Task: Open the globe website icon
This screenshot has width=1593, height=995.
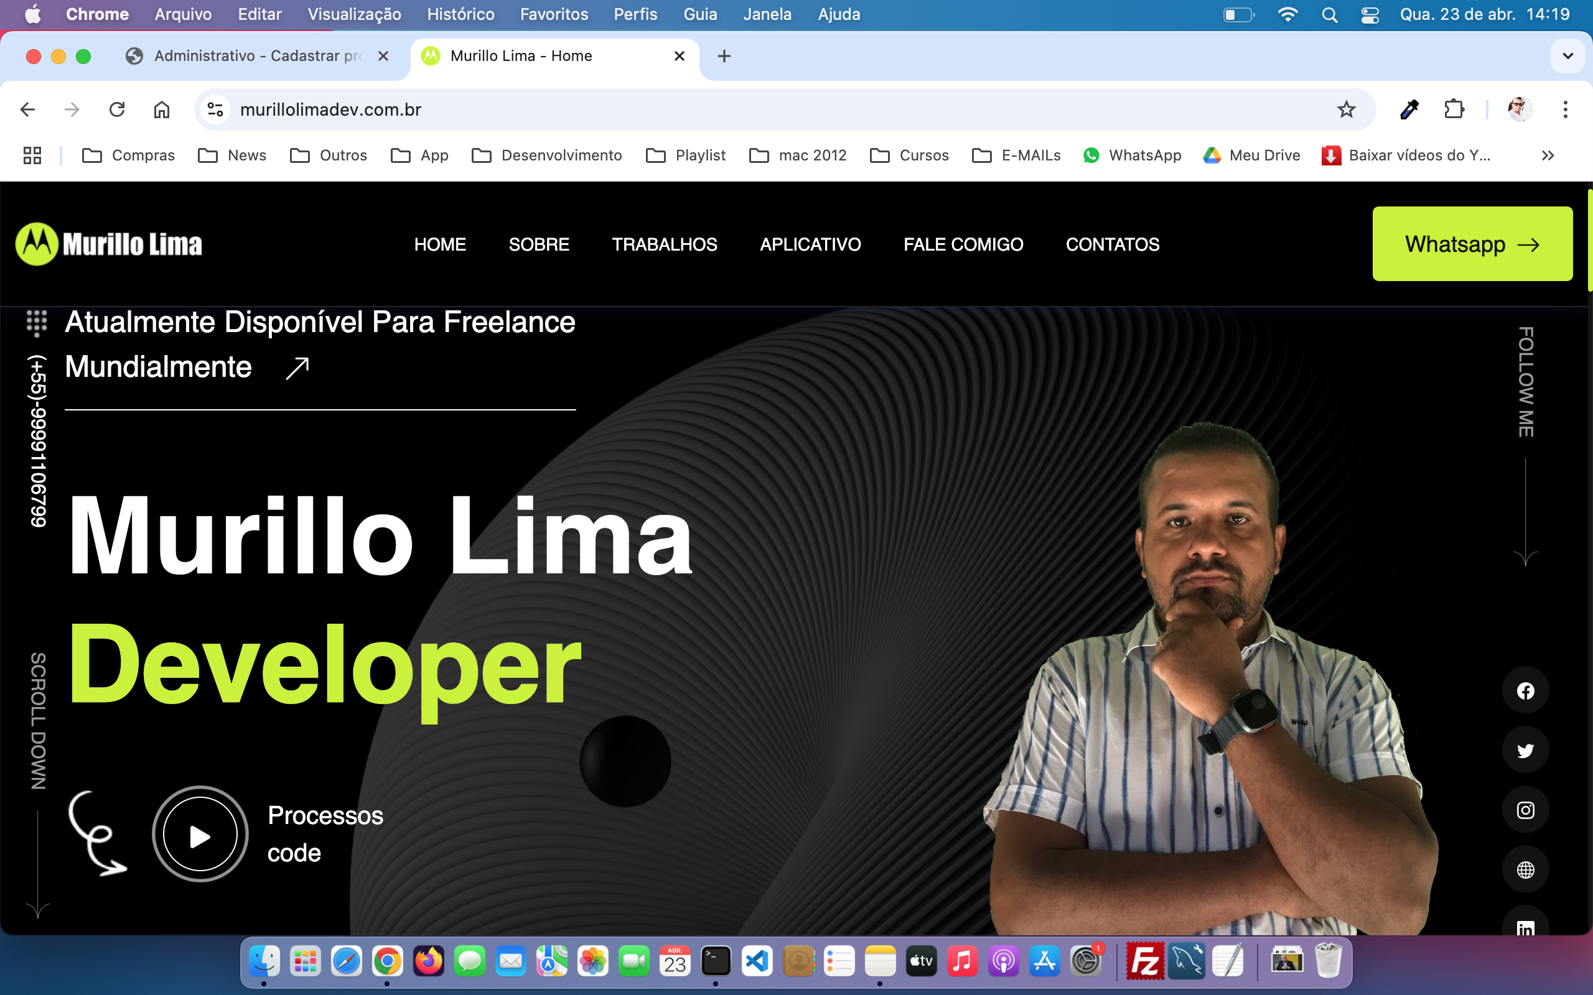Action: point(1525,869)
